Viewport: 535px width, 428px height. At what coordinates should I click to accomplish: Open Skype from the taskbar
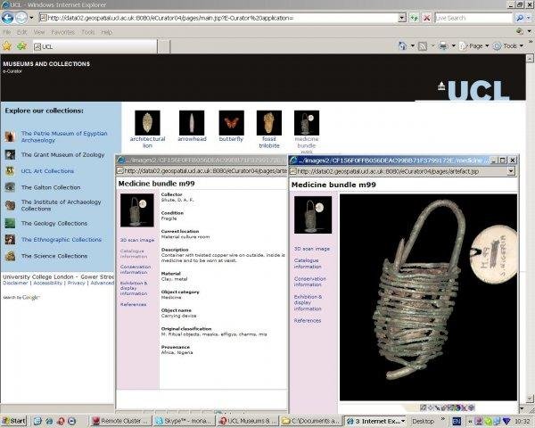tap(185, 421)
